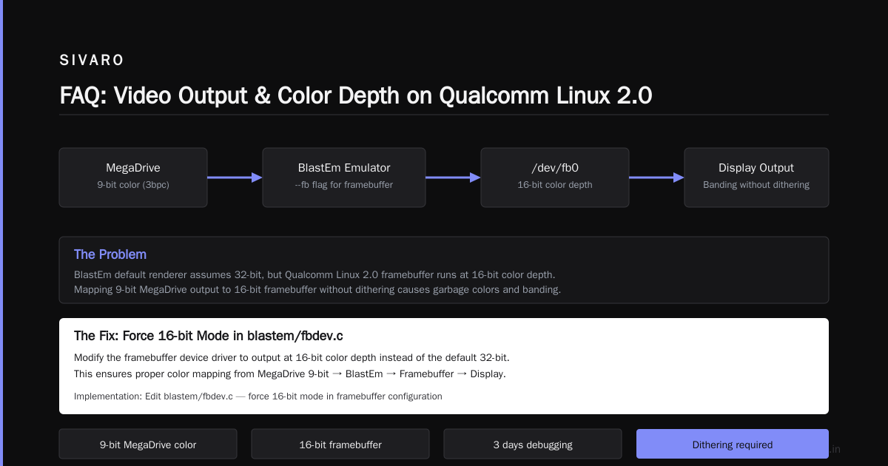Click the /dev/fb0 16-bit box
The height and width of the screenshot is (466, 888).
pos(555,178)
